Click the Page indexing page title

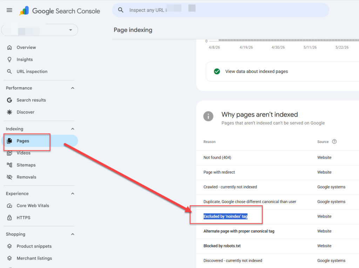[x=133, y=30]
